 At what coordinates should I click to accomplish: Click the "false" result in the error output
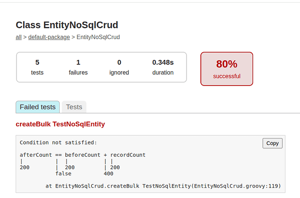64,174
